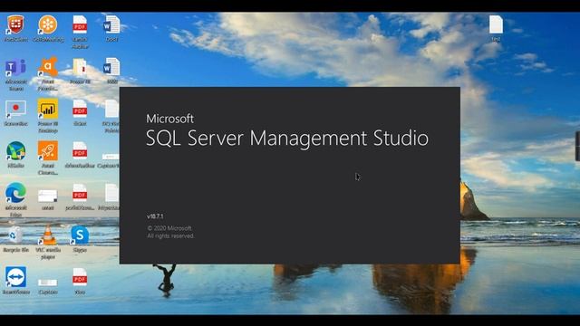The width and height of the screenshot is (580, 326).
Task: Select the image file beside the Edge shortcut
Action: (48, 196)
